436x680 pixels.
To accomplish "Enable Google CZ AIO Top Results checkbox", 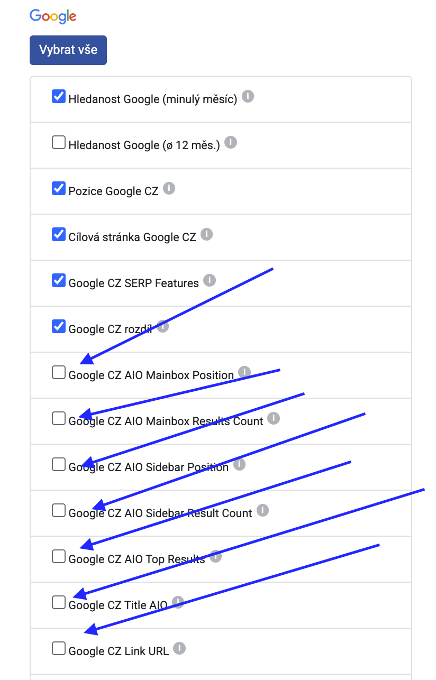I will [58, 557].
